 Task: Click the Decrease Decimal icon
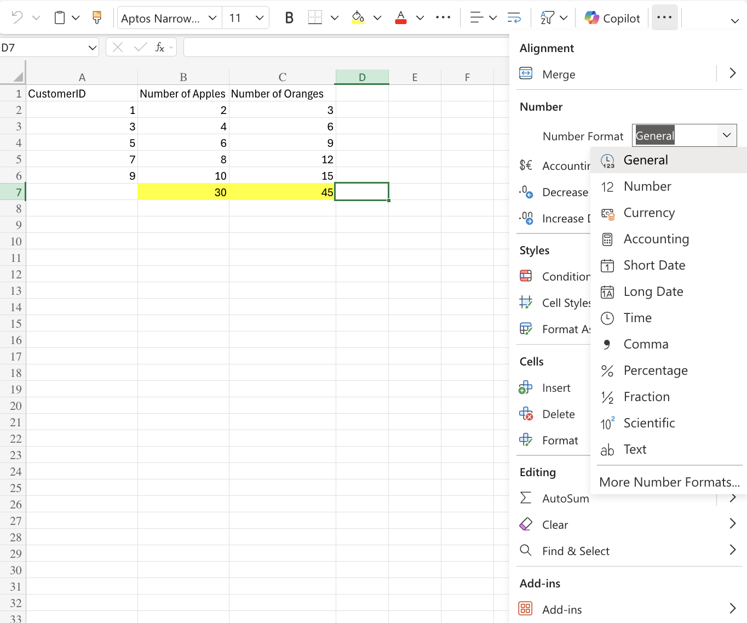526,192
